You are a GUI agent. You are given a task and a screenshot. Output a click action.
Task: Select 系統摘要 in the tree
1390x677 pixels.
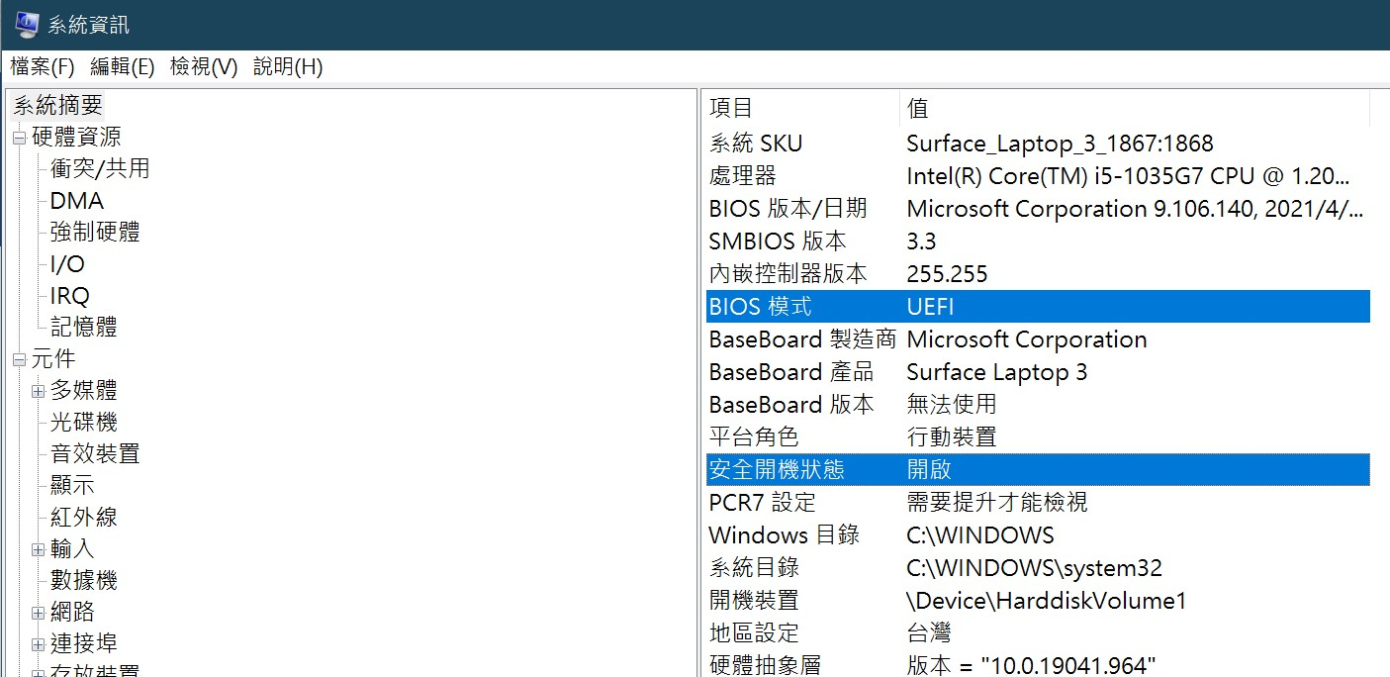click(x=57, y=105)
